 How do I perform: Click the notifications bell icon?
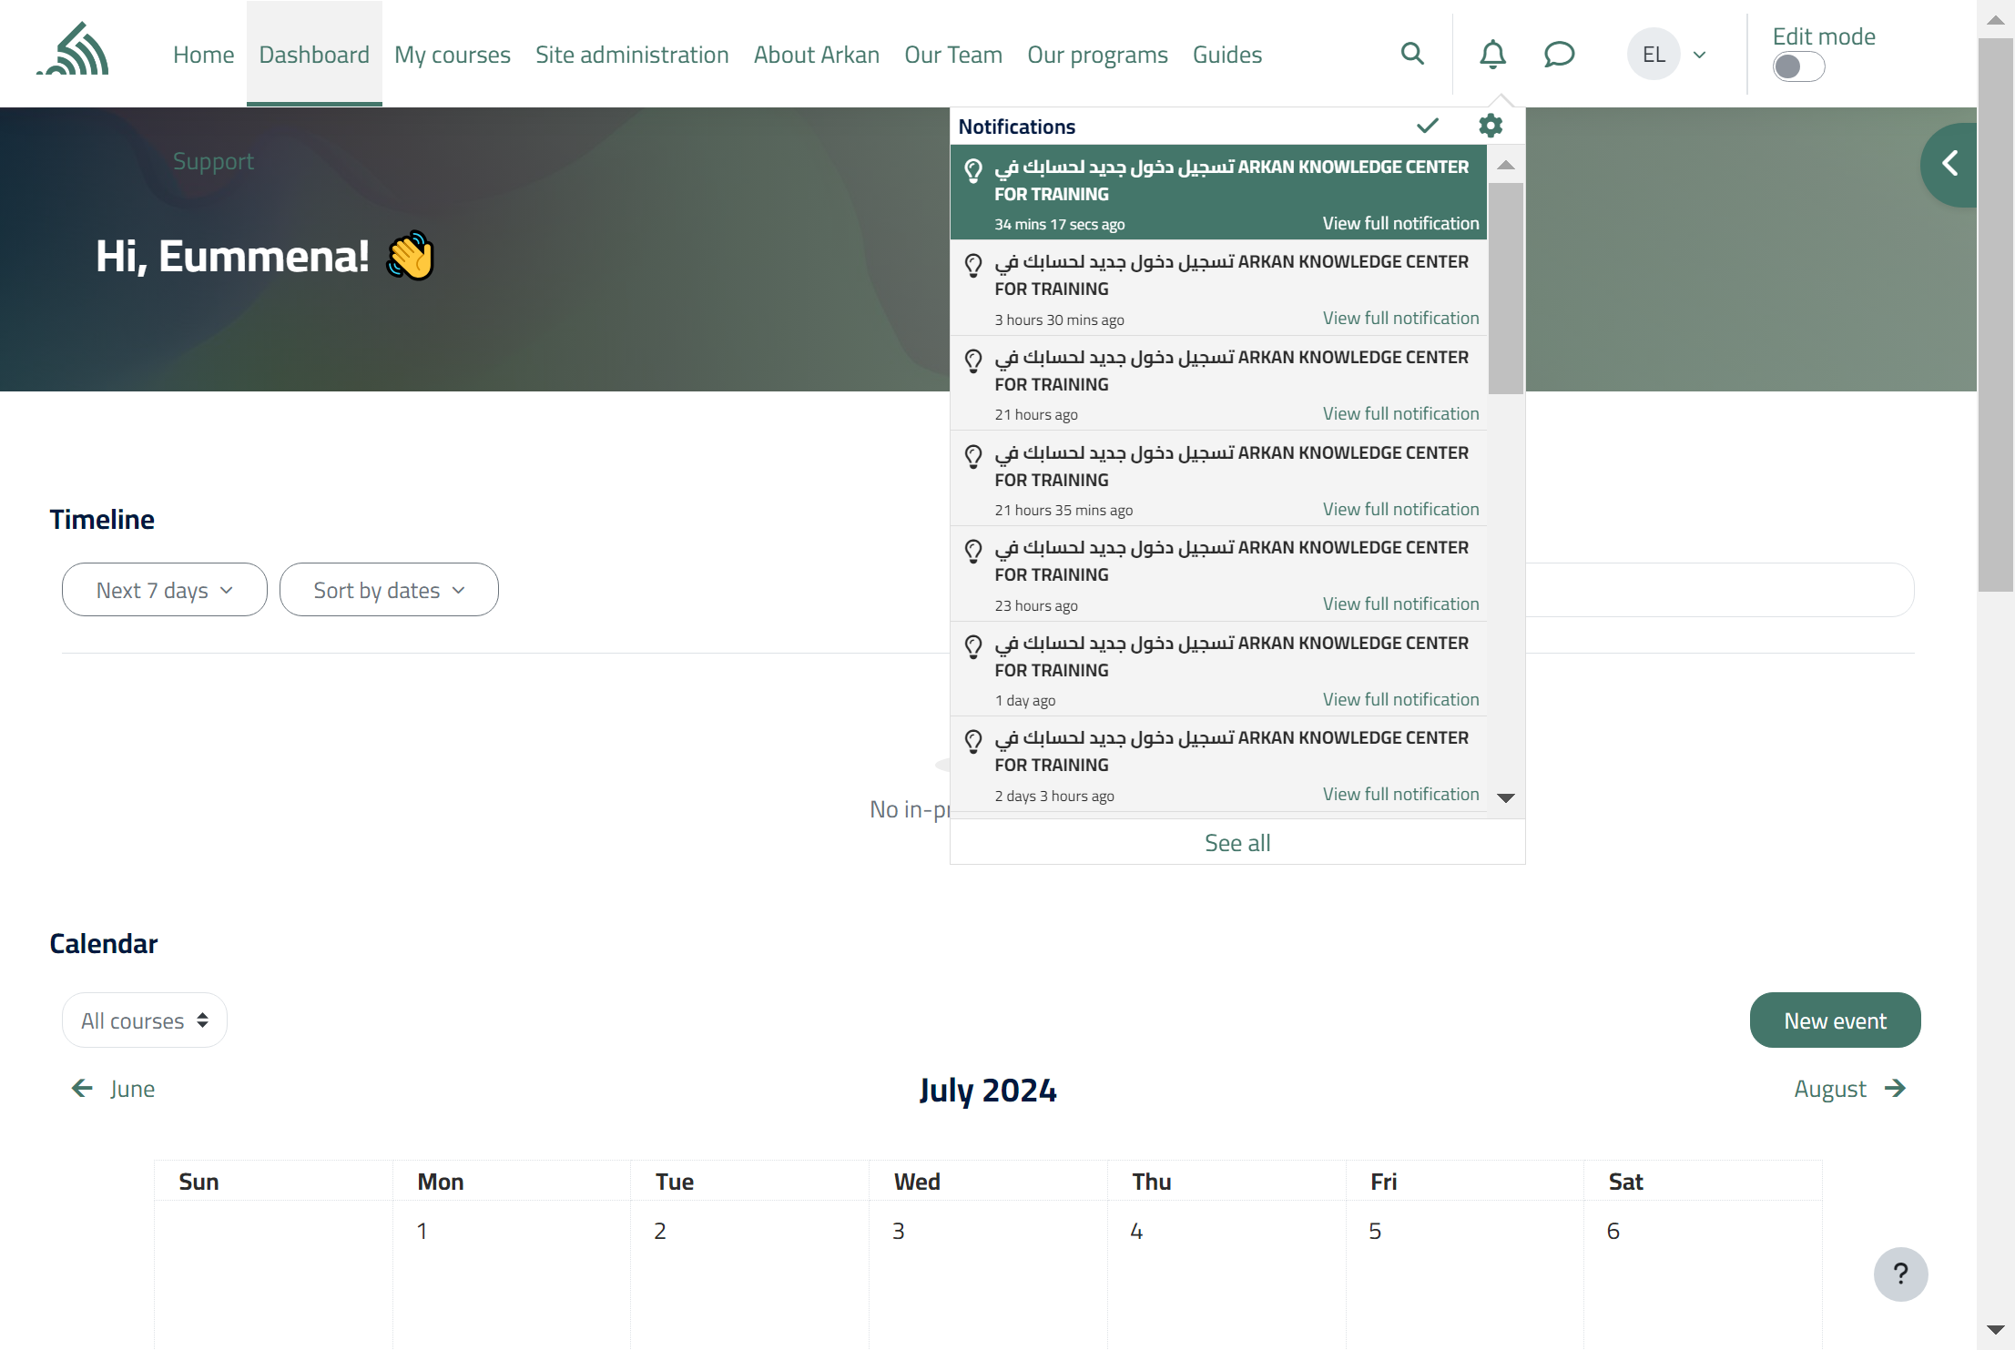pyautogui.click(x=1492, y=54)
